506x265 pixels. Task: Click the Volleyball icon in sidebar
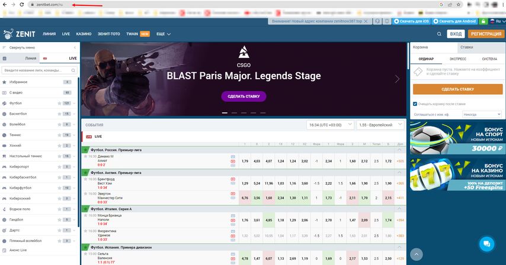(4, 124)
